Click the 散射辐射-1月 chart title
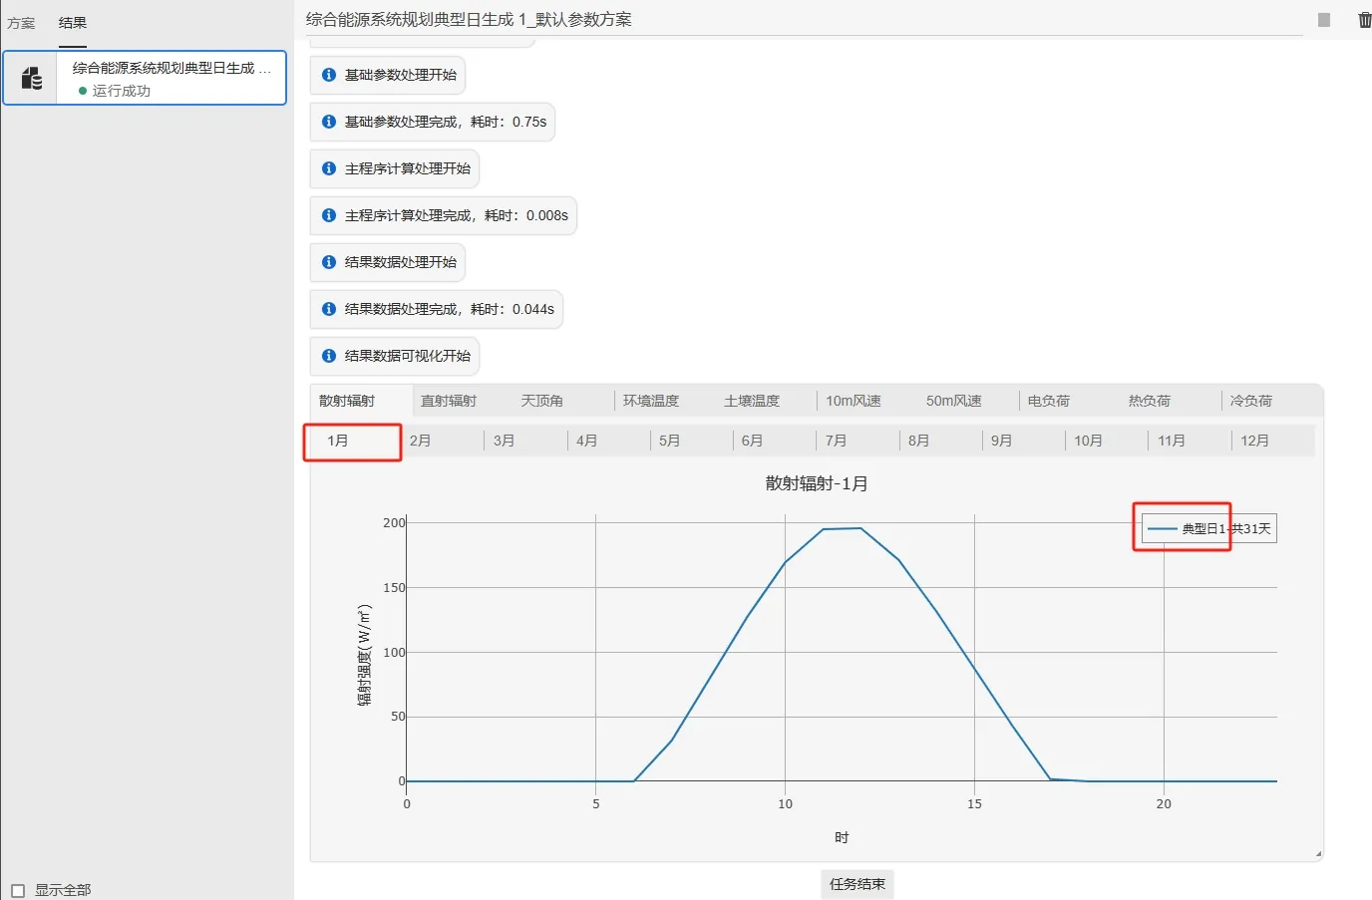This screenshot has height=900, width=1372. [817, 483]
